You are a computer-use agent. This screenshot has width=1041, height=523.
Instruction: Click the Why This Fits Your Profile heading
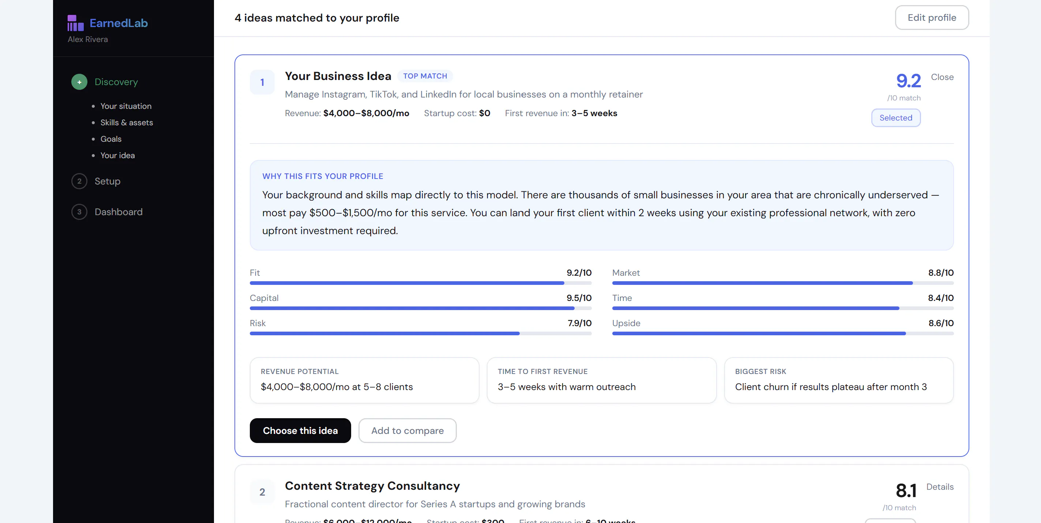[323, 176]
